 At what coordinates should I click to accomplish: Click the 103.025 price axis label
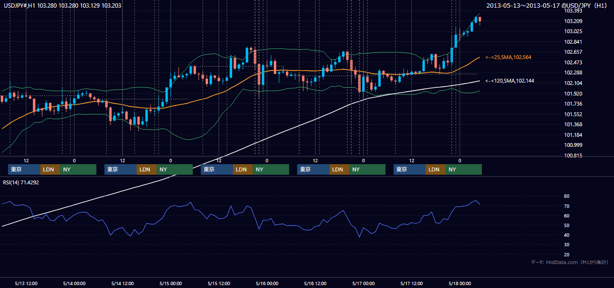point(573,31)
